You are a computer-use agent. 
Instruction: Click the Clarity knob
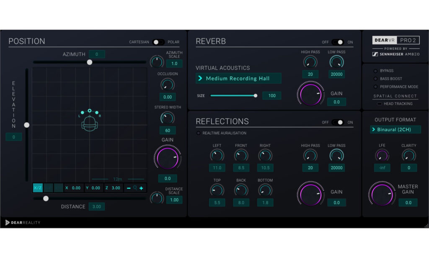click(x=409, y=155)
